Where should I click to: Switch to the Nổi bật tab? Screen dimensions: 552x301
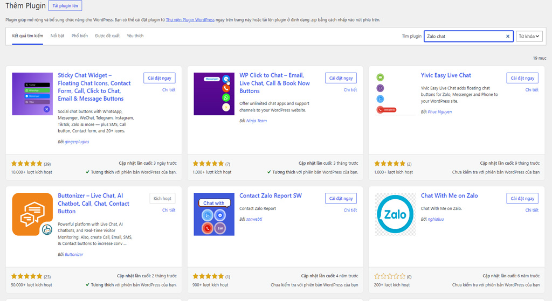pos(57,36)
